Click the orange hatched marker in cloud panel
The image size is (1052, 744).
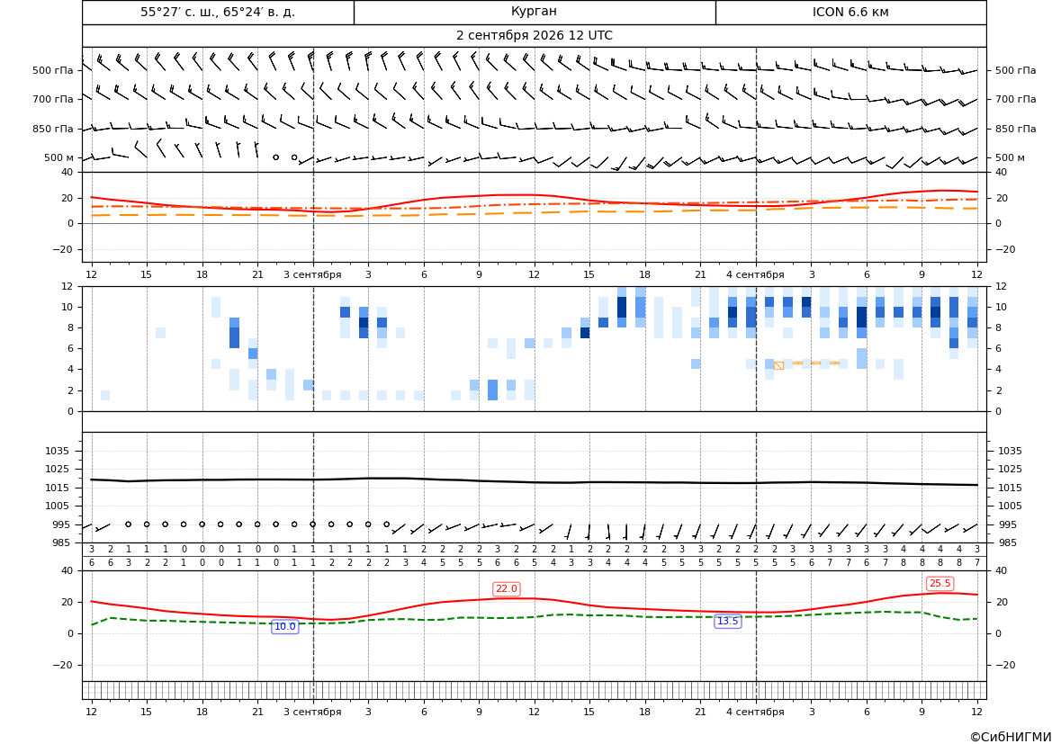(778, 365)
